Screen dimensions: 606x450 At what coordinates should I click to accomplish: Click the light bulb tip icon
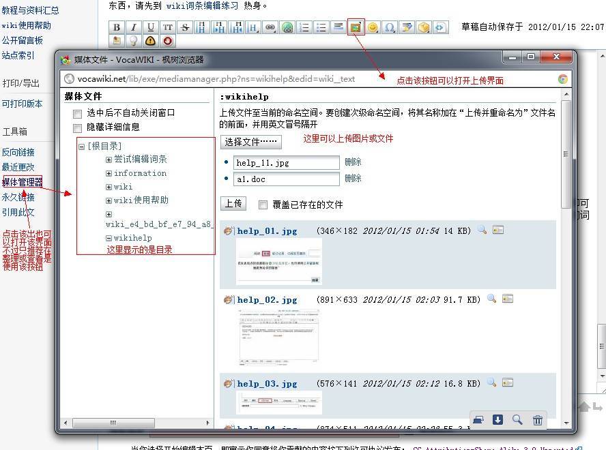pos(134,40)
